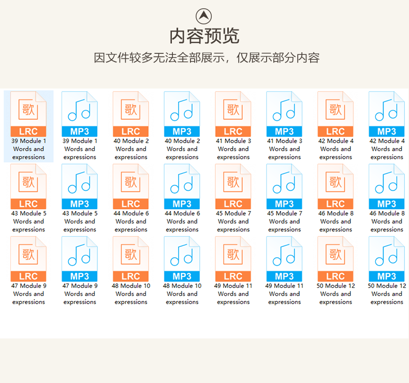
Task: Select the 46 Module 8 MP3 file icon
Action: [x=387, y=186]
